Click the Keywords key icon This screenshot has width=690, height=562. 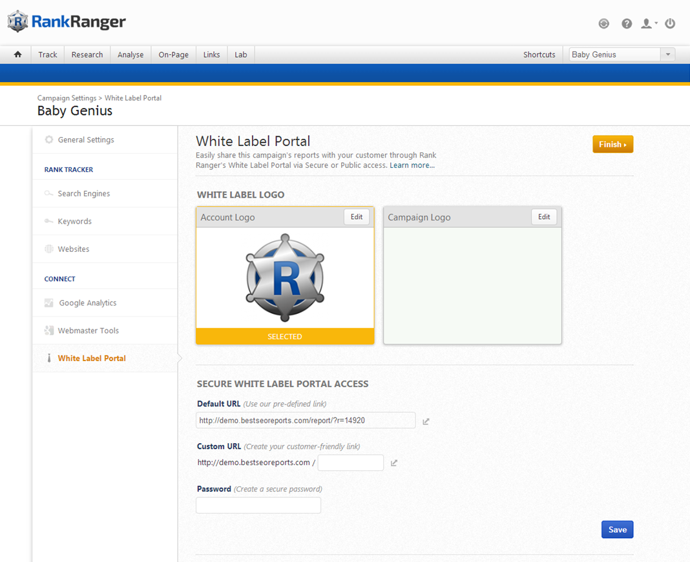49,221
